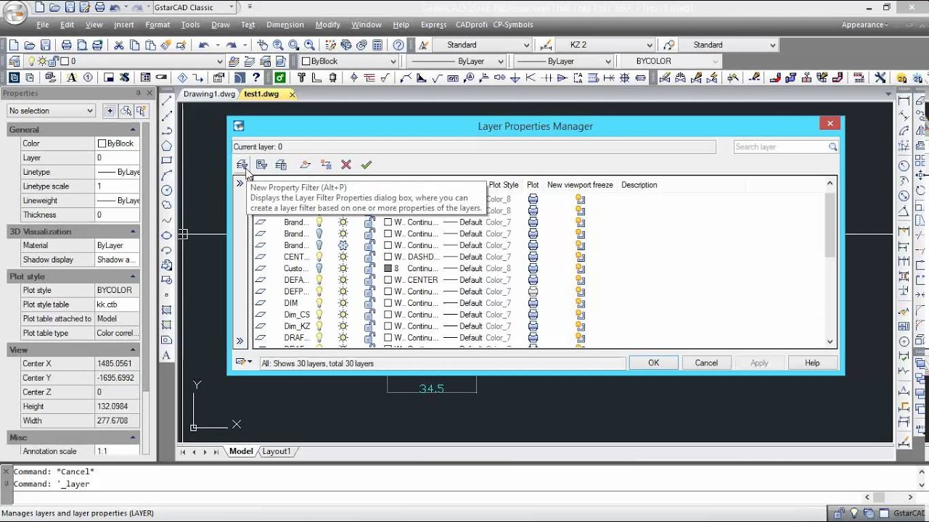This screenshot has width=929, height=522.
Task: Click the New Group Filter icon
Action: coord(261,165)
